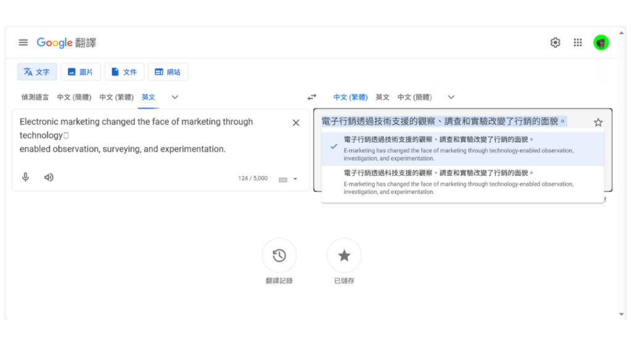Click the Google 翻譯 logo
The image size is (631, 355).
67,43
